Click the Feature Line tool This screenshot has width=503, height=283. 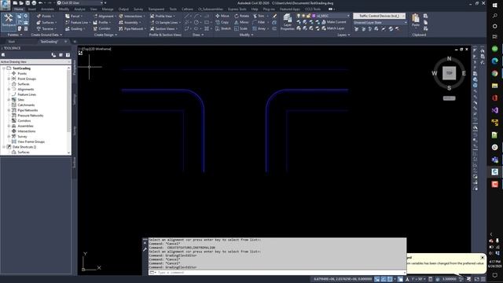(77, 23)
